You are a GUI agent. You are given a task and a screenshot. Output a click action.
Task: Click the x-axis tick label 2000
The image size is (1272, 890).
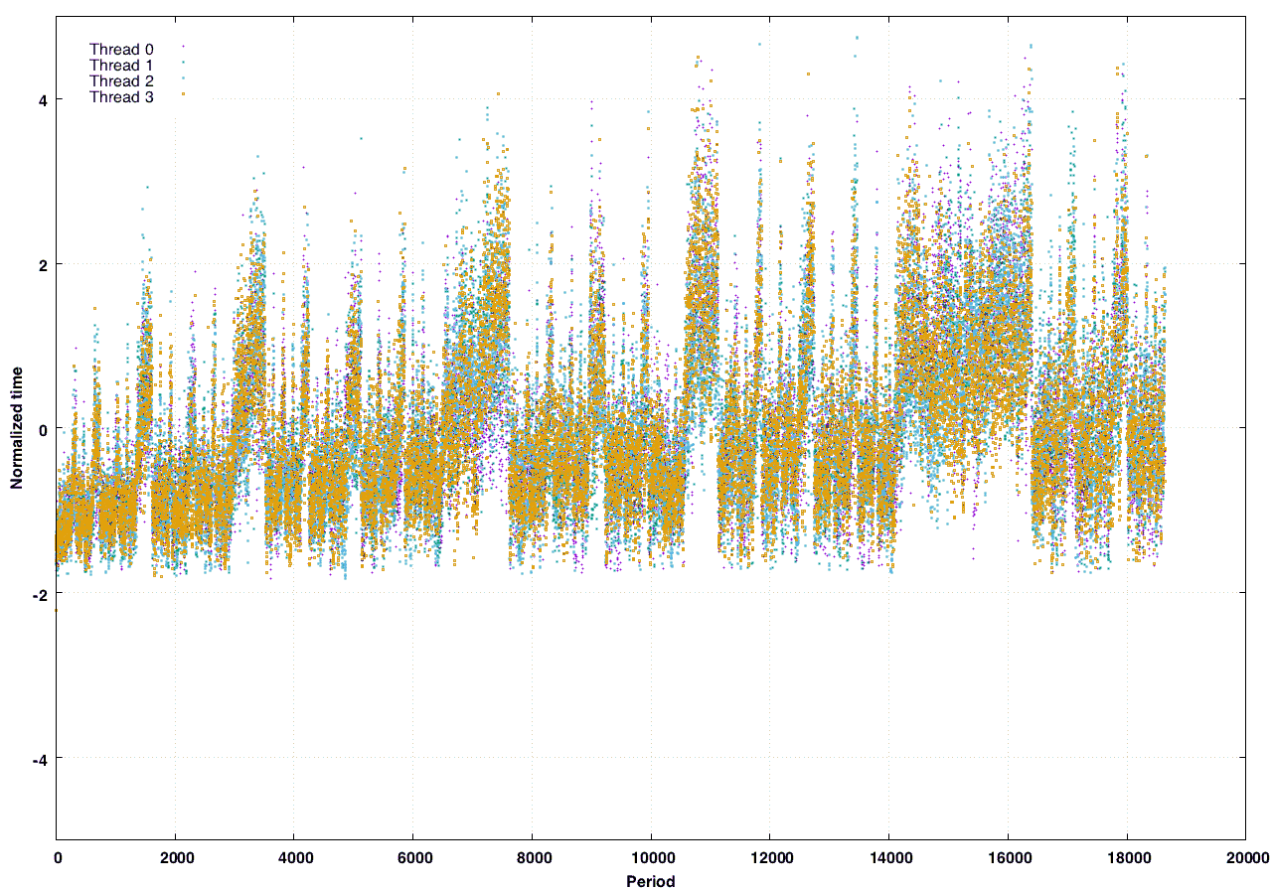click(x=175, y=857)
